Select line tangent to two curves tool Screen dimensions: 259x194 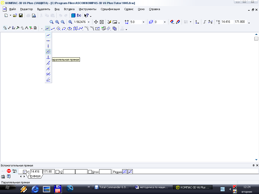(x=48, y=74)
